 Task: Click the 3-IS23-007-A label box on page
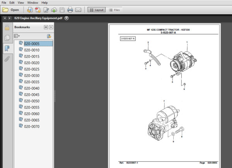[x=128, y=39]
